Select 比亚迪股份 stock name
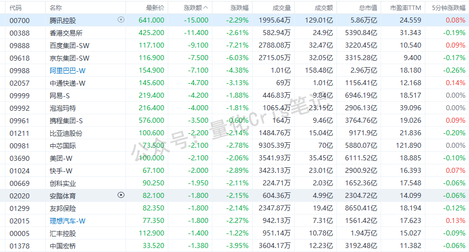The image size is (469, 252). (66, 133)
